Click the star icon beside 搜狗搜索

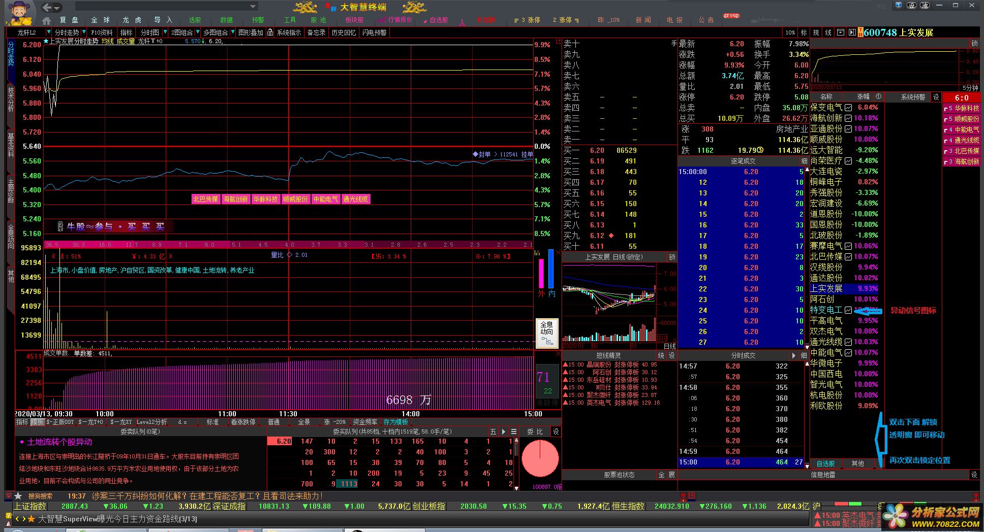tap(18, 496)
